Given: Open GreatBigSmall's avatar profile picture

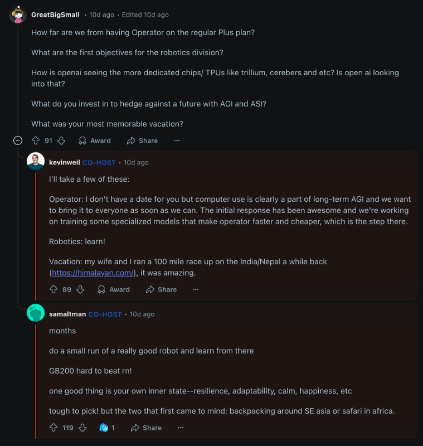Looking at the screenshot, I should pyautogui.click(x=18, y=14).
